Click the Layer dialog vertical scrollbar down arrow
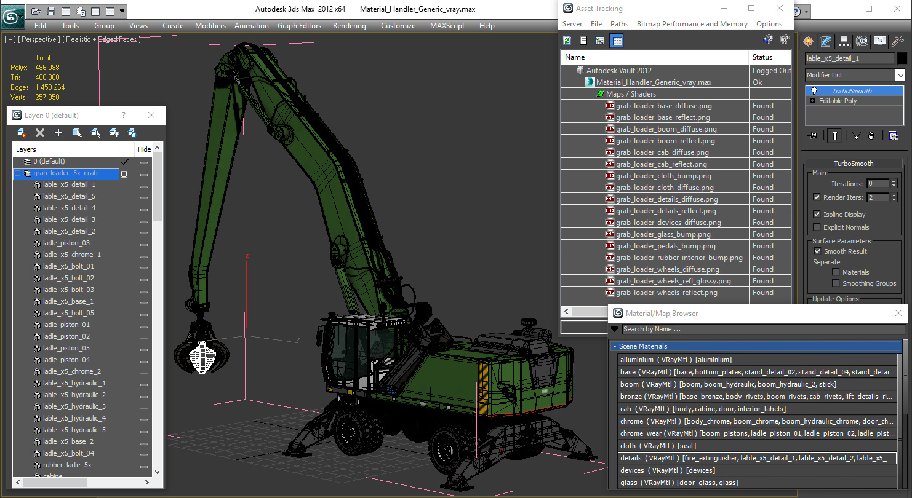 157,472
